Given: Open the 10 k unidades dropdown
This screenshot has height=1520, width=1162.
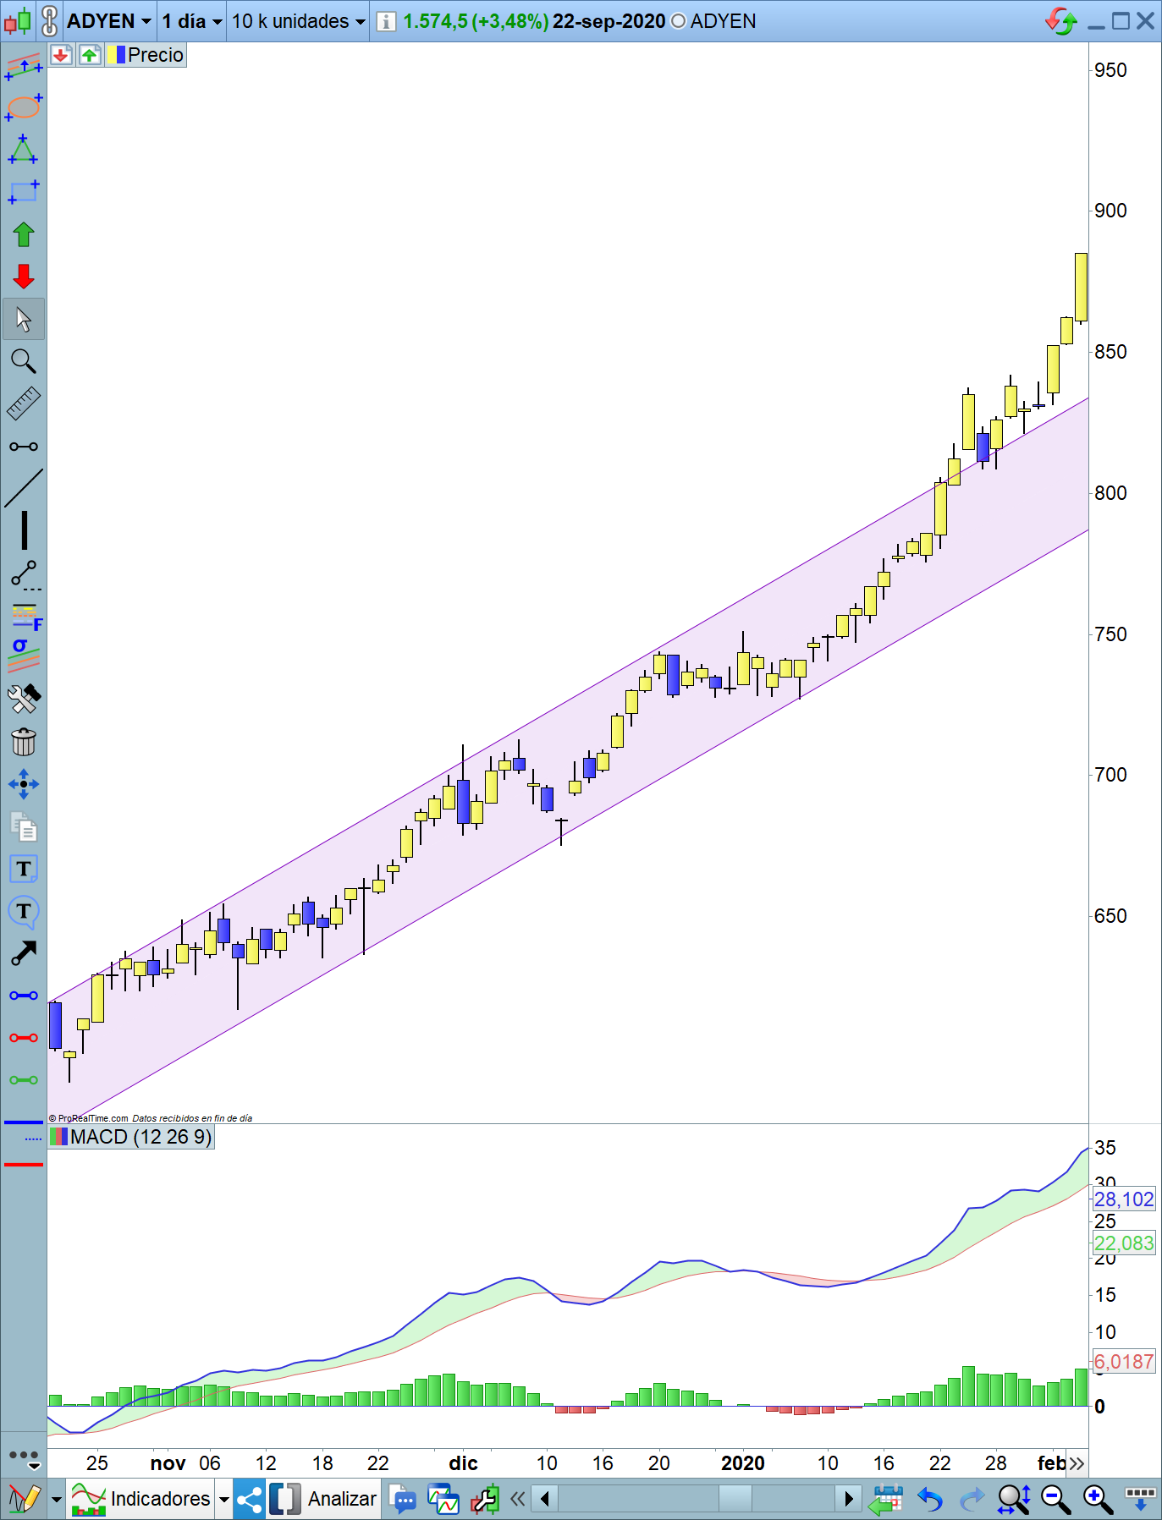Looking at the screenshot, I should 299,21.
